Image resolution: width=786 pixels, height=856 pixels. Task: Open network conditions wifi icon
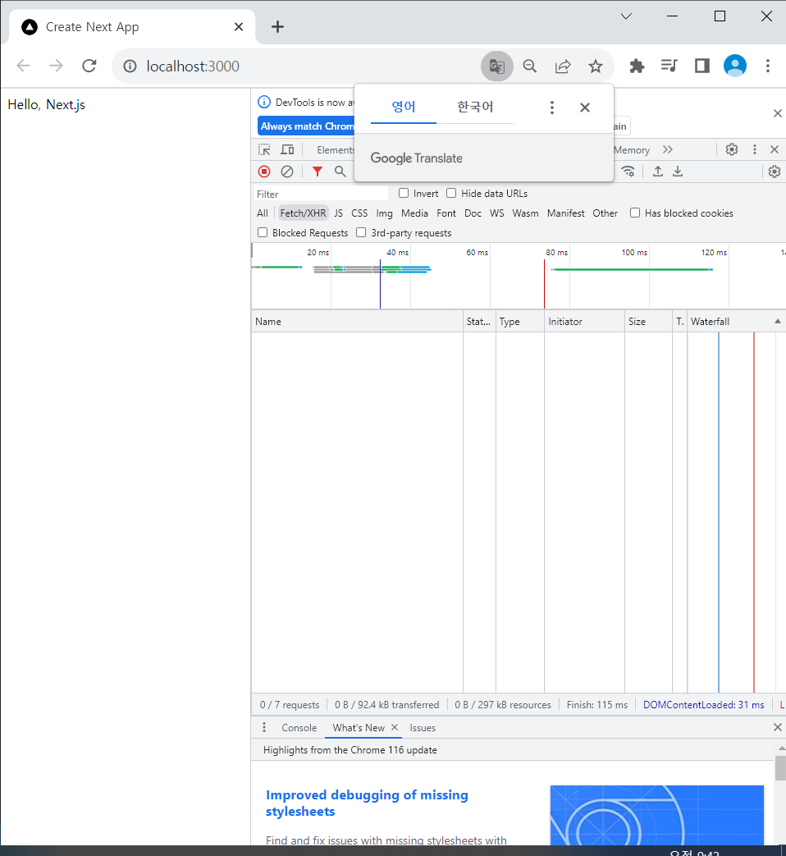pyautogui.click(x=628, y=172)
